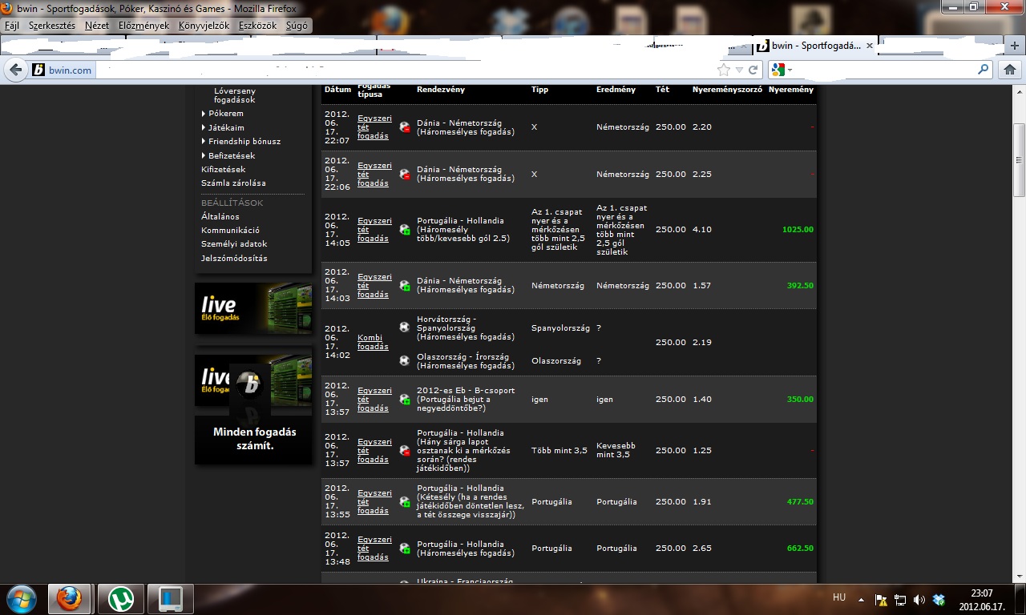This screenshot has width=1026, height=615.
Task: Click the live Élő fogadás banner
Action: [252, 308]
